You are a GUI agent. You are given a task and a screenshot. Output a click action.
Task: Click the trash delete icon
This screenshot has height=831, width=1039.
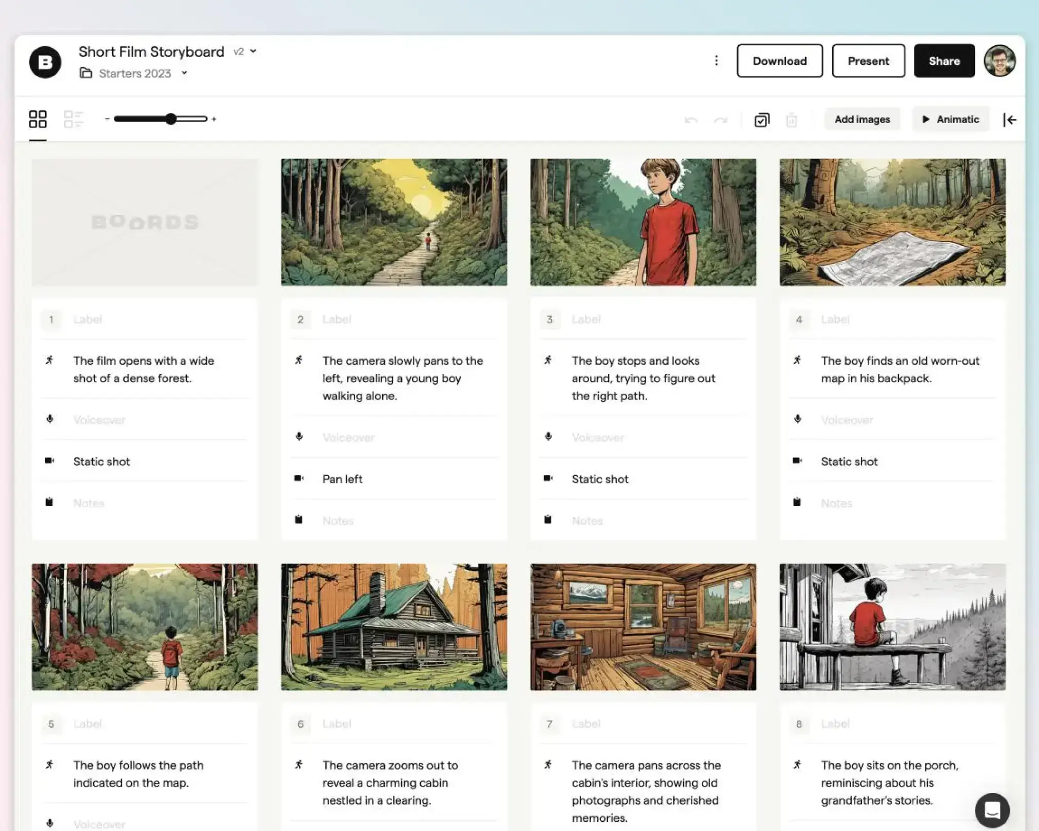pyautogui.click(x=792, y=120)
